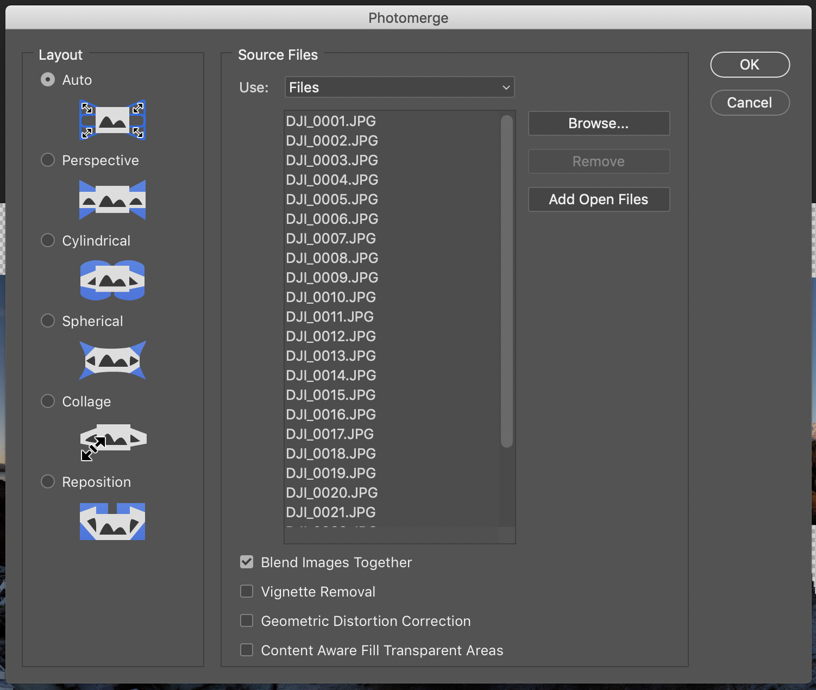The image size is (816, 690).
Task: Select the Perspective layout radio button
Action: coord(48,160)
